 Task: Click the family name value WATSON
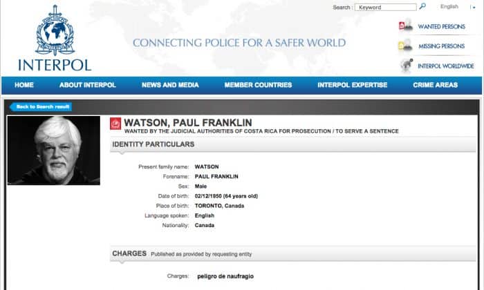point(207,166)
